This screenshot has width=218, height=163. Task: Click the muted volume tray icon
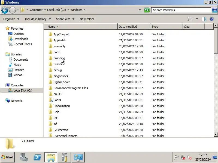(x=189, y=157)
